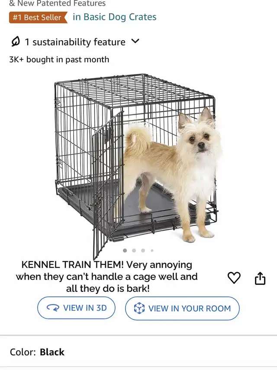Launch the VIEW IN 3D button
The width and height of the screenshot is (277, 370).
click(76, 308)
